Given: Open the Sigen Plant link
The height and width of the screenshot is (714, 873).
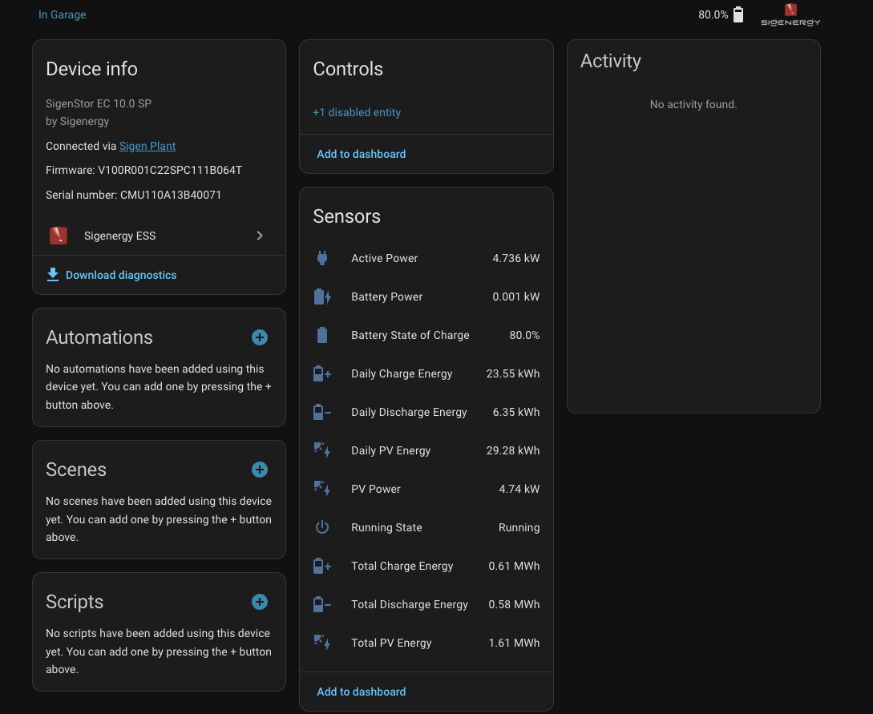Looking at the screenshot, I should (x=148, y=146).
